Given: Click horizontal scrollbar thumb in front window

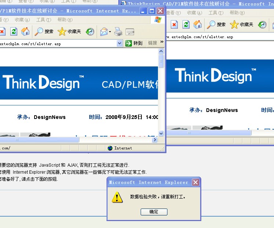Looking at the screenshot, I should point(39,140).
